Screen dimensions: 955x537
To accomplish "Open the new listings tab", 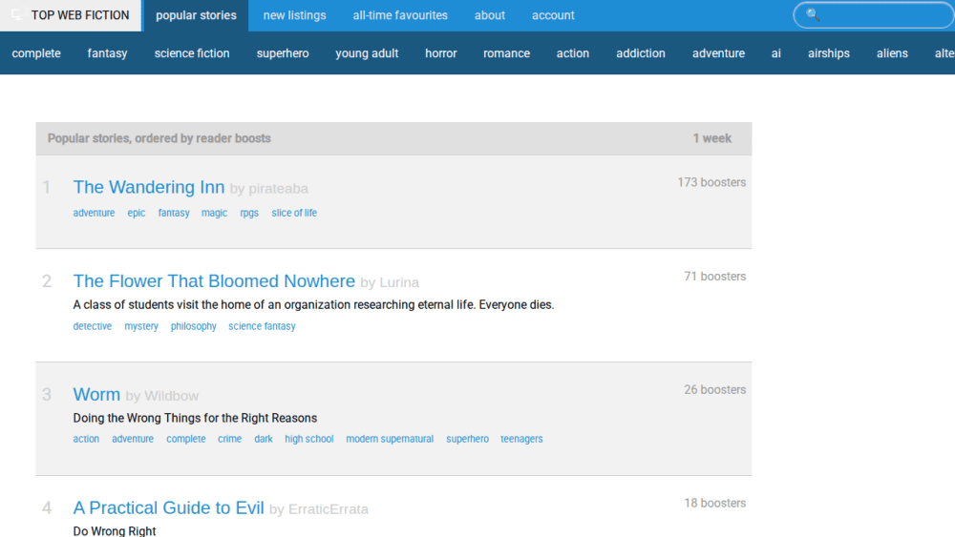I will [294, 15].
